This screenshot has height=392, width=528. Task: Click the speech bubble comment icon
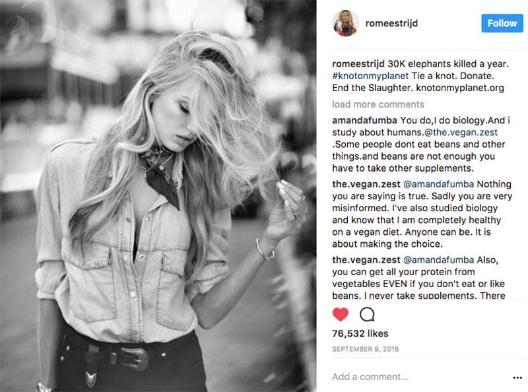367,315
